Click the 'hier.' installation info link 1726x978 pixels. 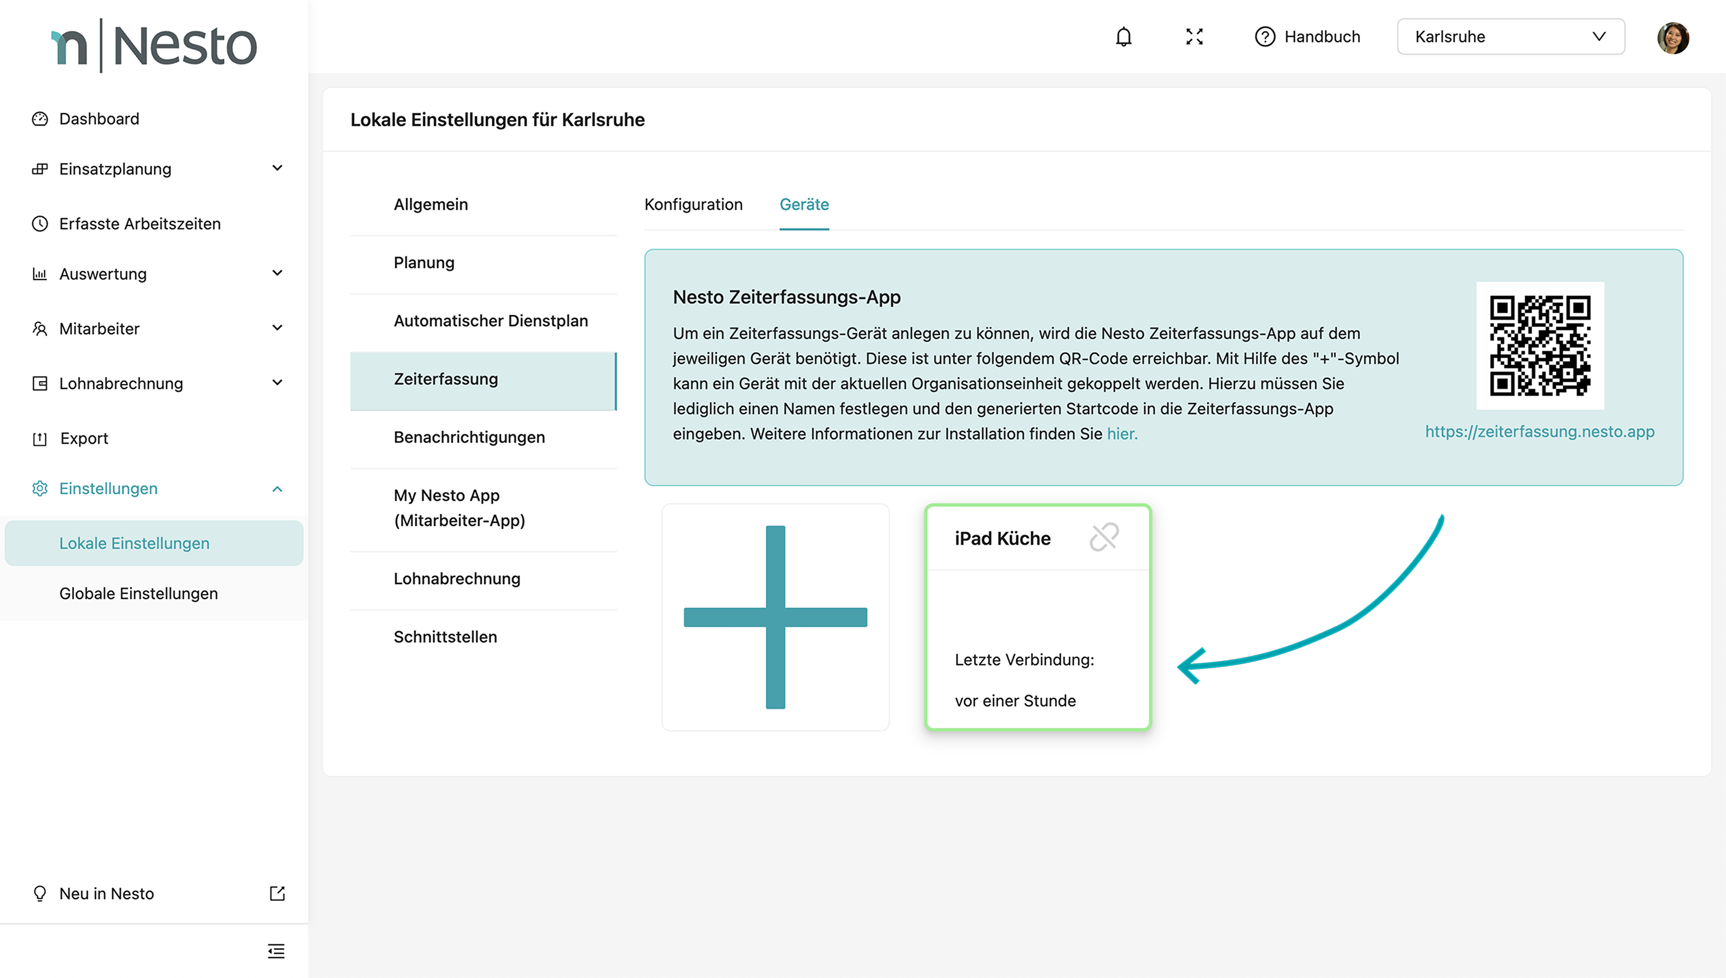click(x=1121, y=434)
